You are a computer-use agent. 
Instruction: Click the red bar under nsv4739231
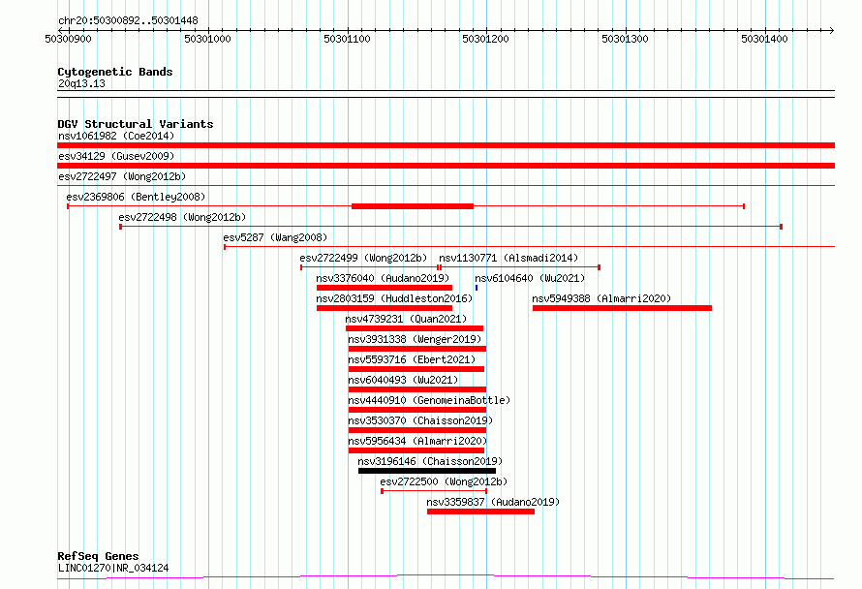(x=415, y=328)
